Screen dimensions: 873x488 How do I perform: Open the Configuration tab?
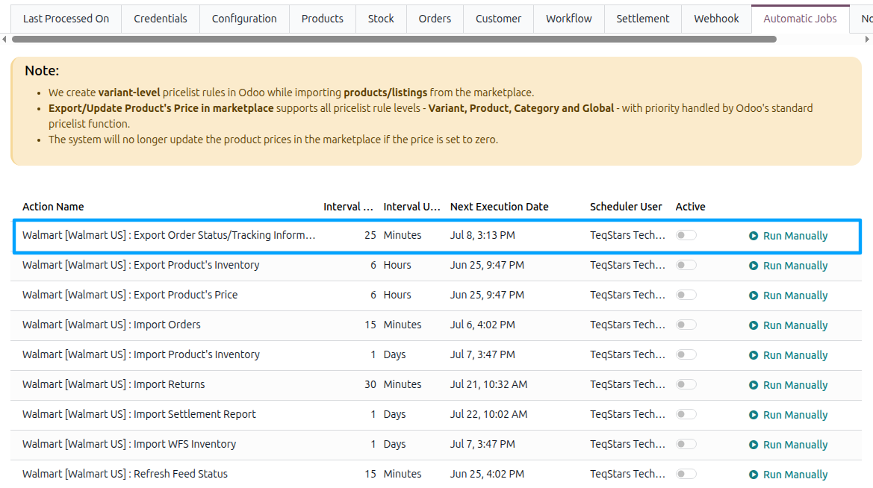tap(244, 19)
